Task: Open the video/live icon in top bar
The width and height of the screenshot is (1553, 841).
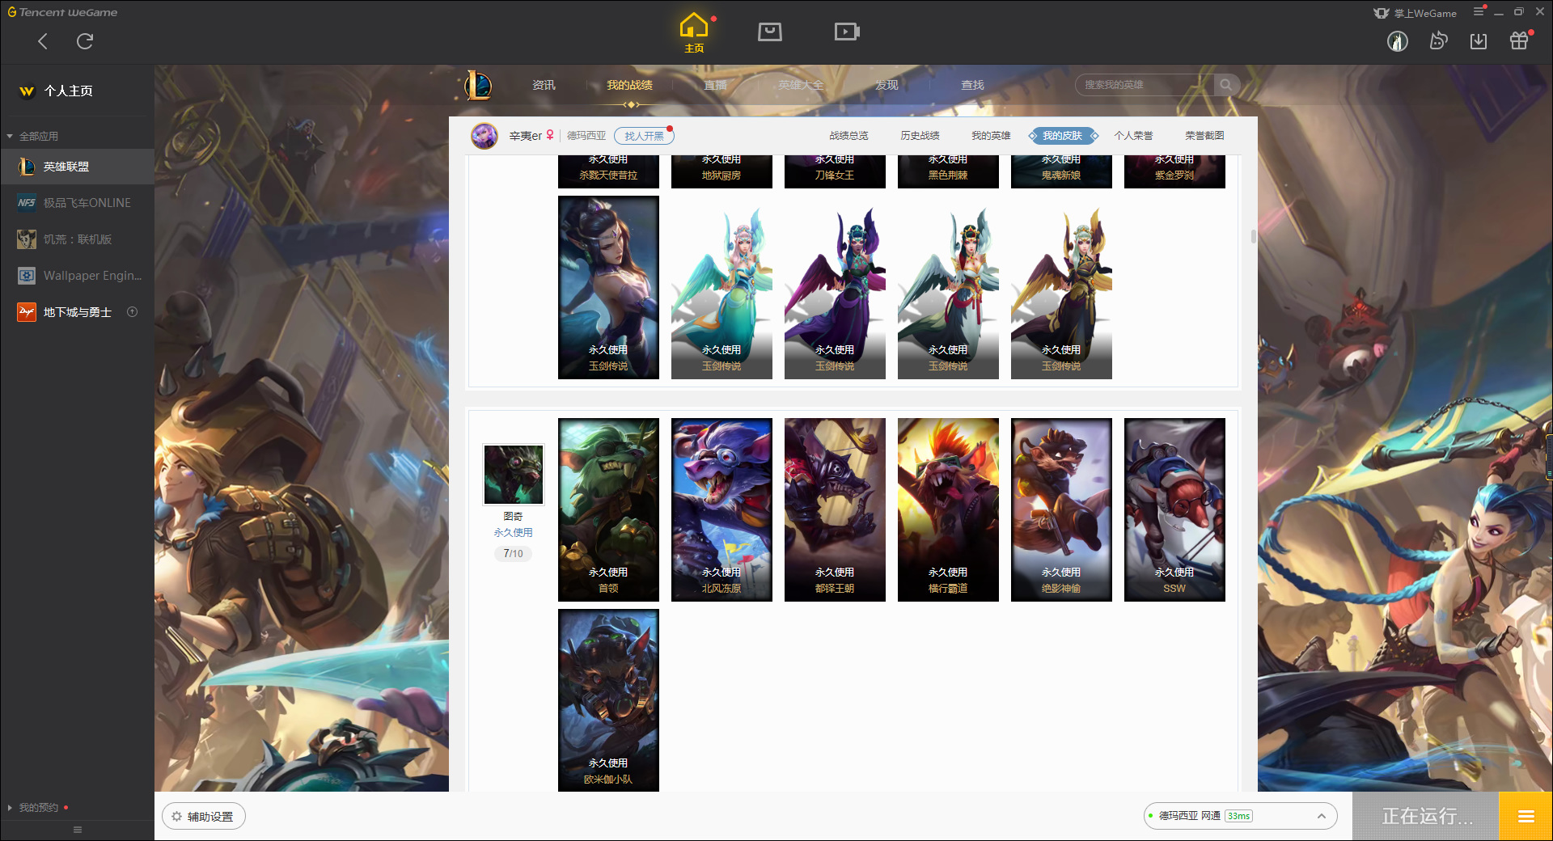Action: [847, 32]
